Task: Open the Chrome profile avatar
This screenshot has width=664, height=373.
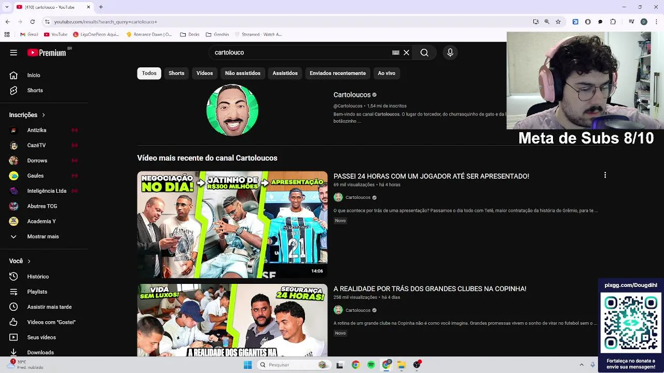Action: 644,22
